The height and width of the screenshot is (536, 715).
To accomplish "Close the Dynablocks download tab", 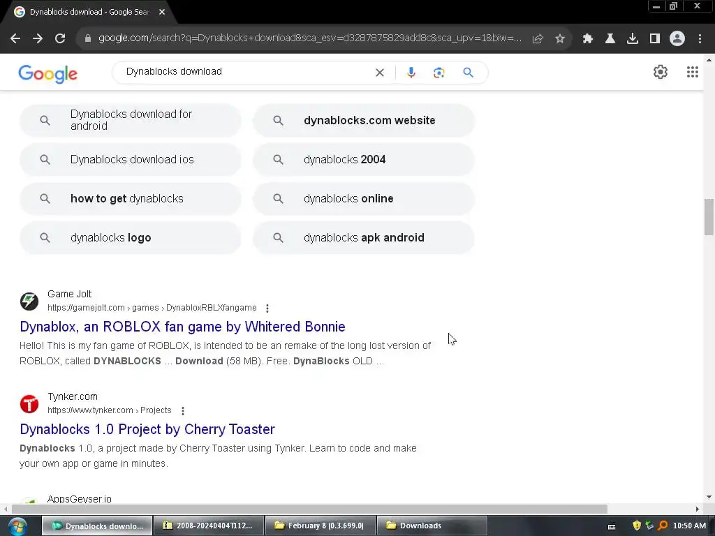I will (162, 12).
